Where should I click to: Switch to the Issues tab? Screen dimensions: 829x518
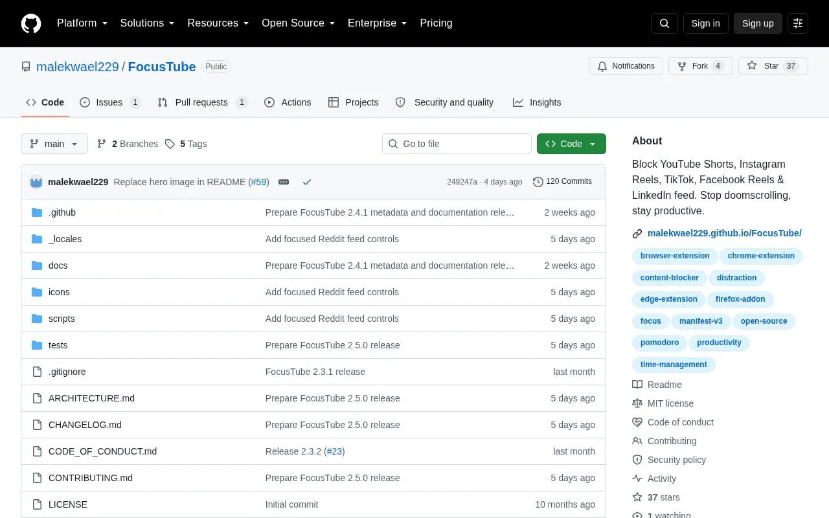tap(110, 102)
